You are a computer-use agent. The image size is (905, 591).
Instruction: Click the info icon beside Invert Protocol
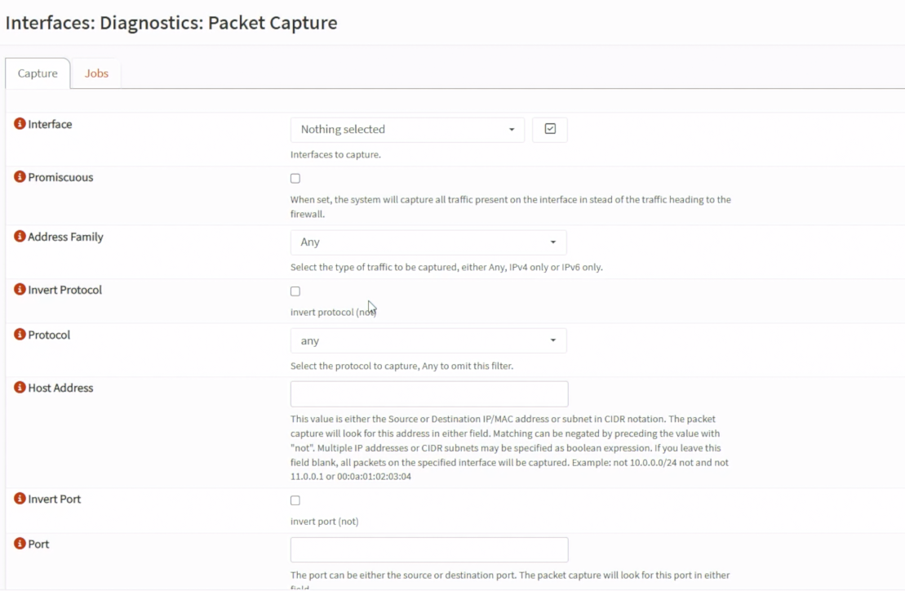pos(20,289)
